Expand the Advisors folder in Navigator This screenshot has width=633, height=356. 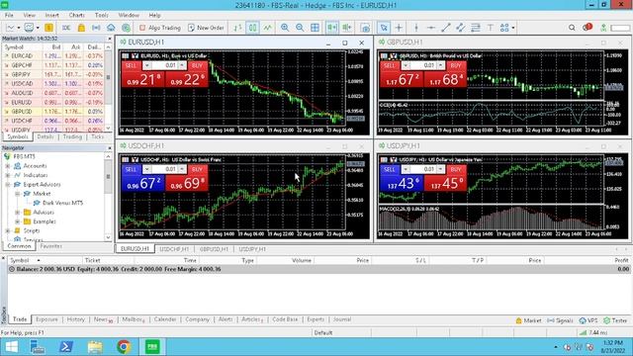click(x=18, y=213)
